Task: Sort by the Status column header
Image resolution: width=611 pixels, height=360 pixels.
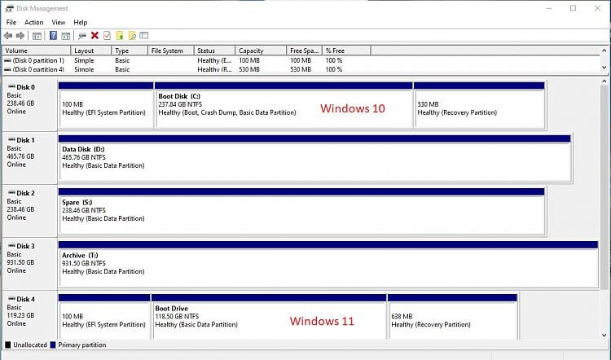Action: [214, 50]
